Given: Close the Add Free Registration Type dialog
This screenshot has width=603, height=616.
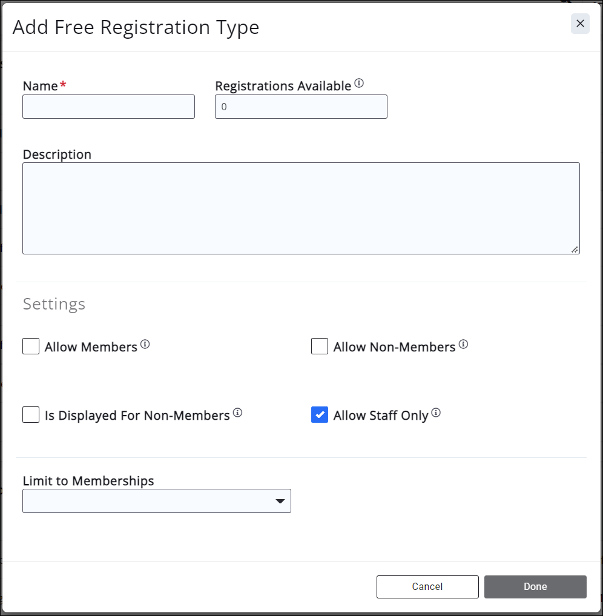Looking at the screenshot, I should tap(580, 24).
